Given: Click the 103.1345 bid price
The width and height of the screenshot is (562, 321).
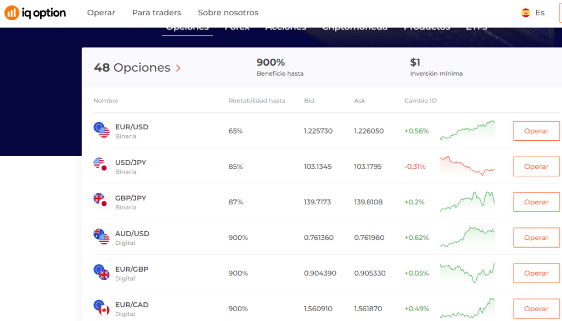Looking at the screenshot, I should pyautogui.click(x=318, y=167).
